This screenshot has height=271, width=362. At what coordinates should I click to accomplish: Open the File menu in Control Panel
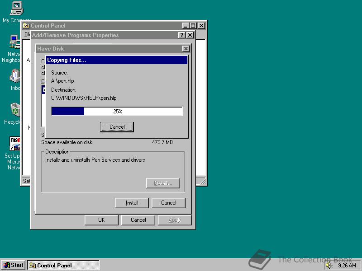(x=27, y=34)
